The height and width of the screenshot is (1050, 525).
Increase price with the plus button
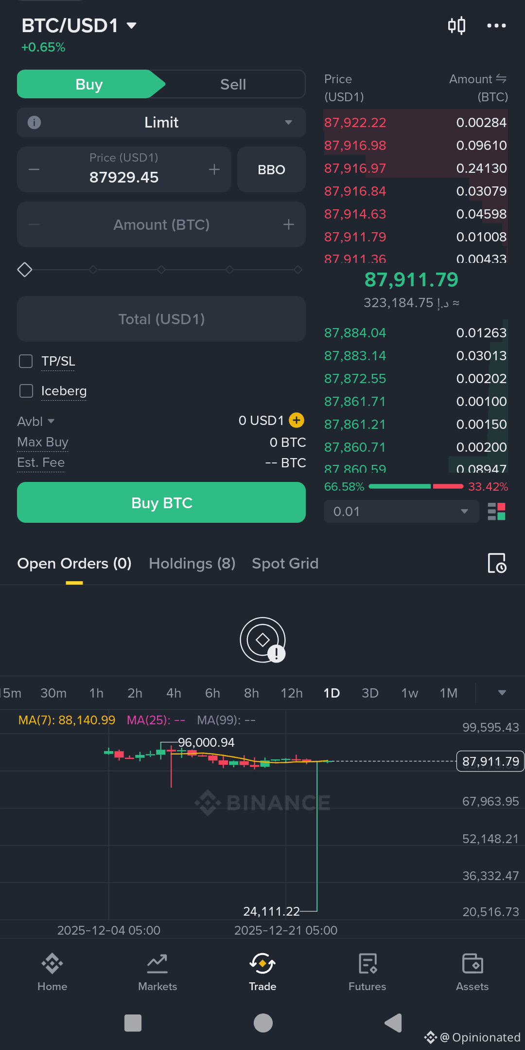click(x=214, y=169)
